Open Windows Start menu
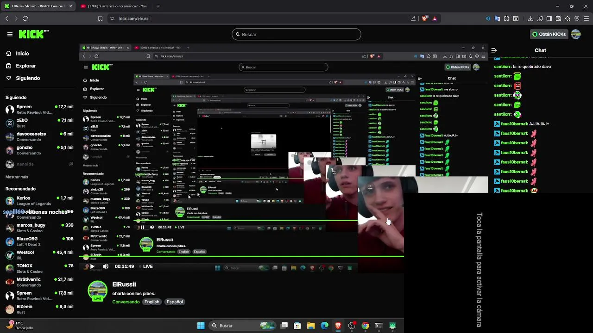593x333 pixels. click(x=201, y=326)
